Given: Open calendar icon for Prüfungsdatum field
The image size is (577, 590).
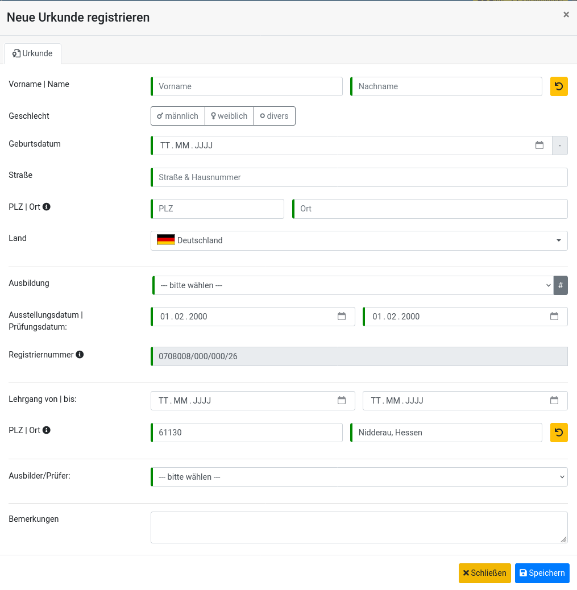Looking at the screenshot, I should 554,317.
